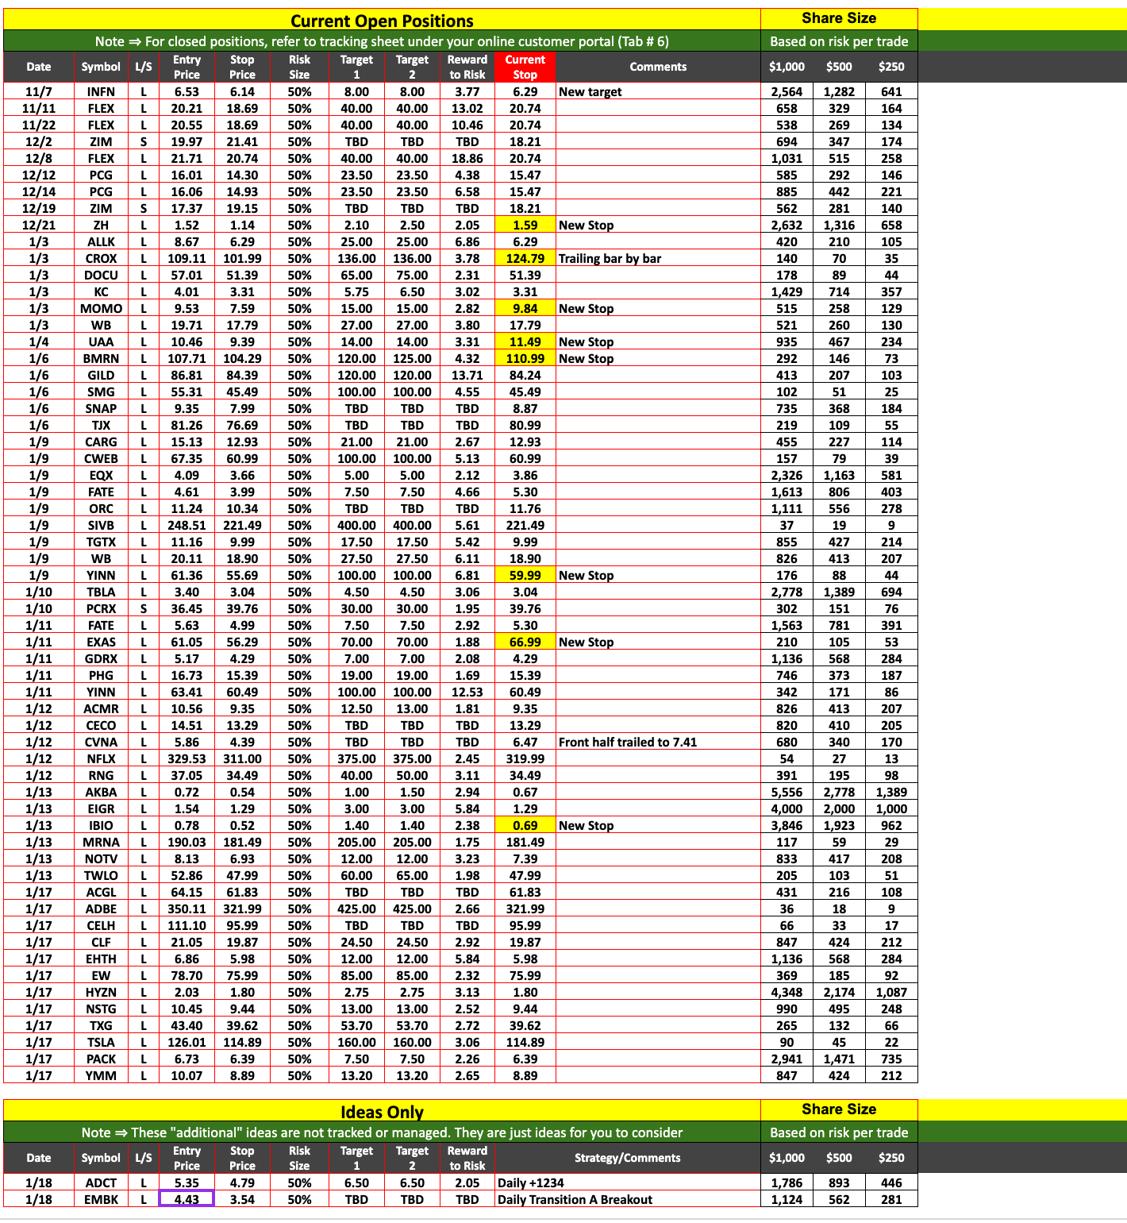1127x1223 pixels.
Task: Click the 'Daily Transition A Breakout' strategy cell
Action: click(x=575, y=1199)
